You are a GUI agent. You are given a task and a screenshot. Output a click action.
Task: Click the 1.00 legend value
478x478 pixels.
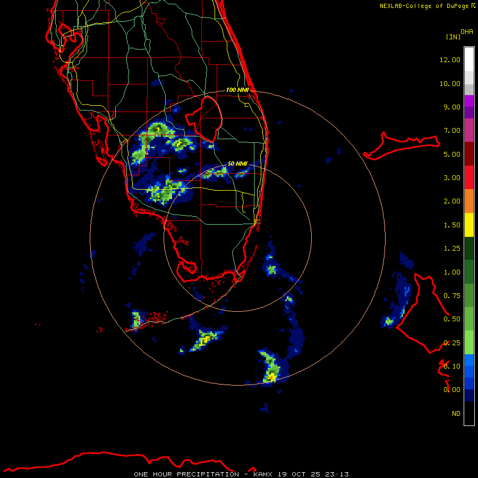point(452,272)
